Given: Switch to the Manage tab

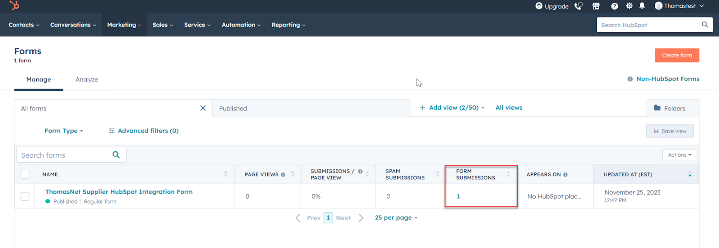Looking at the screenshot, I should pos(39,80).
